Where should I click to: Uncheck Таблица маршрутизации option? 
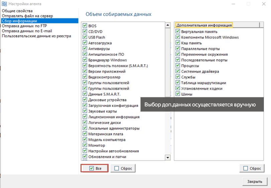[178, 83]
